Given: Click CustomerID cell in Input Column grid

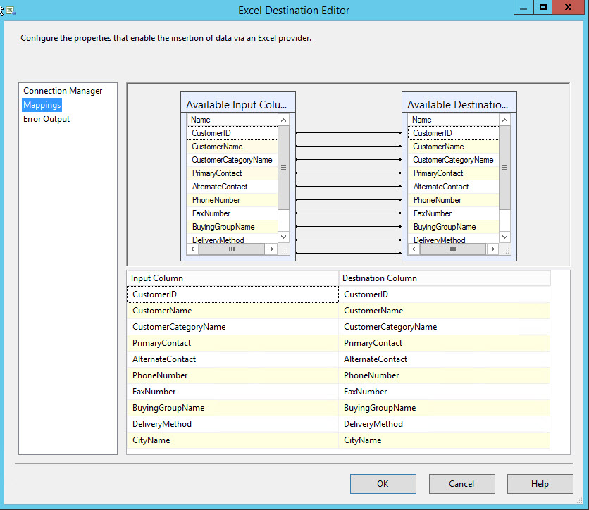Looking at the screenshot, I should click(x=233, y=294).
